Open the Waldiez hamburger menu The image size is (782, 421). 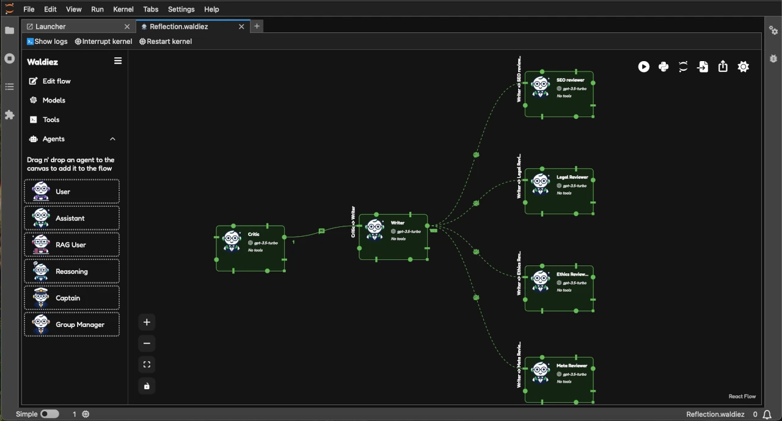tap(118, 60)
